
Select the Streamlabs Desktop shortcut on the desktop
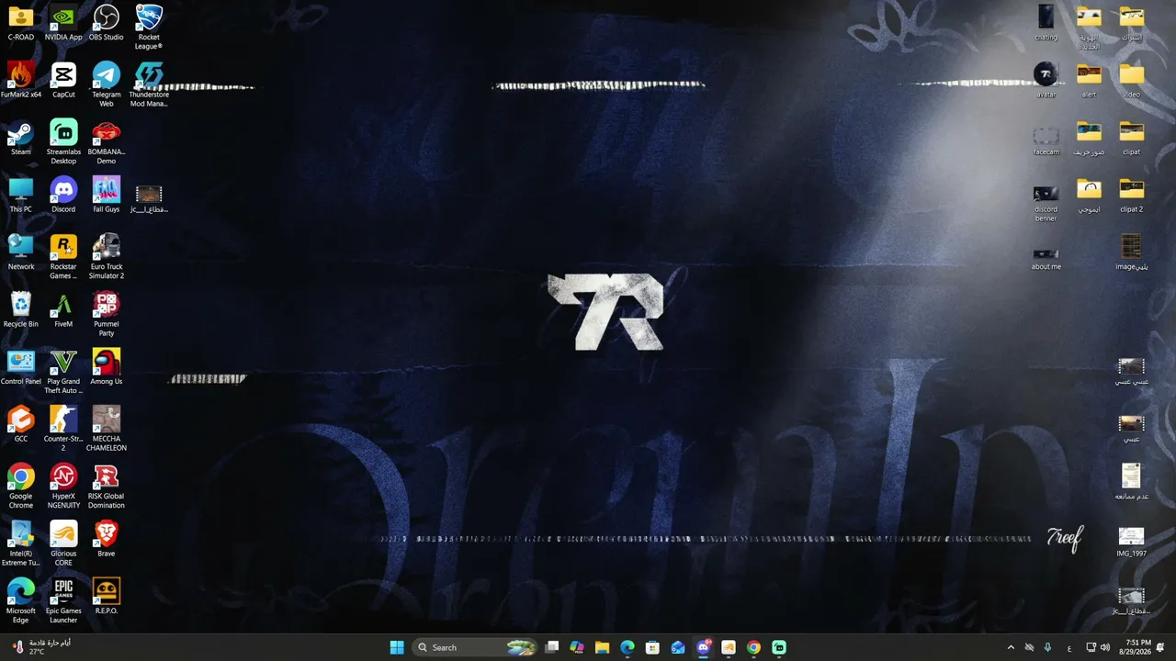coord(63,142)
